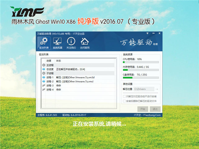
Task: Click the 退出 button
Action: (x=155, y=109)
